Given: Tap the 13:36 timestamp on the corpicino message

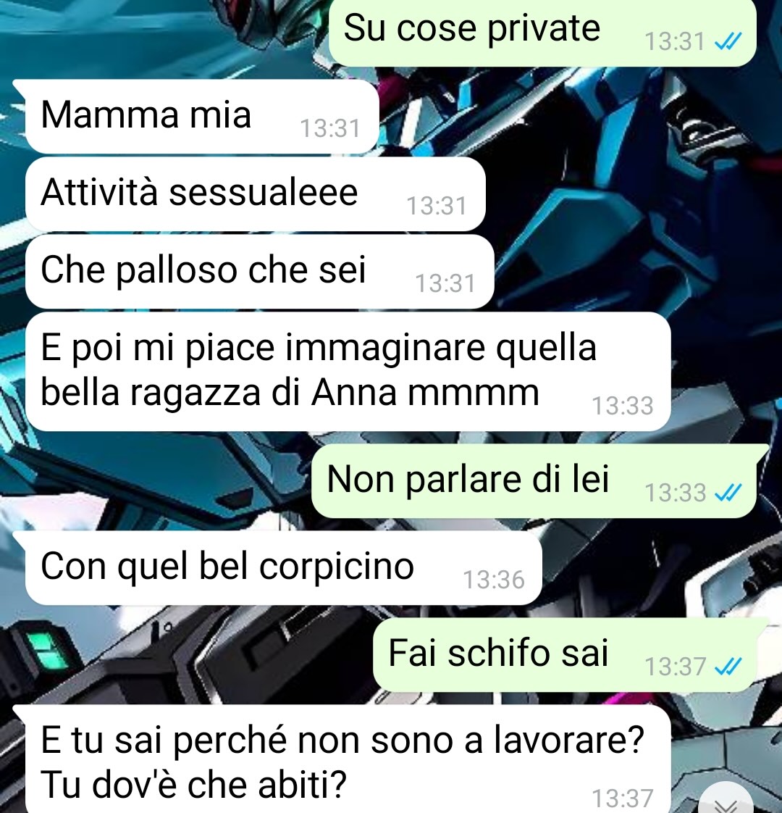Looking at the screenshot, I should click(x=493, y=580).
